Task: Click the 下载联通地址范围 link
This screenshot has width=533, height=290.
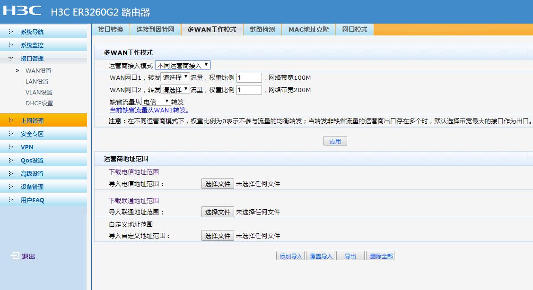Action: coord(134,201)
